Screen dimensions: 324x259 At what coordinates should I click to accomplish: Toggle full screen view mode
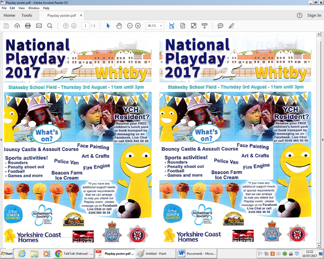193,26
